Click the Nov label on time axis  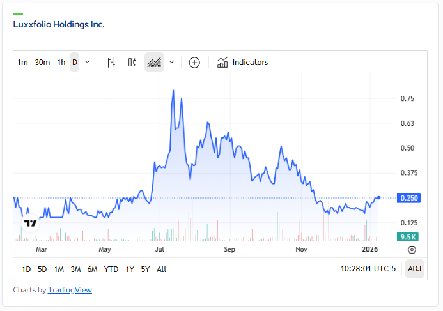coord(302,250)
